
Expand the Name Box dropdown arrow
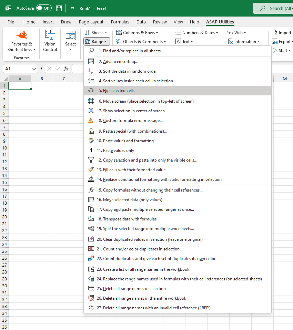tap(34, 69)
